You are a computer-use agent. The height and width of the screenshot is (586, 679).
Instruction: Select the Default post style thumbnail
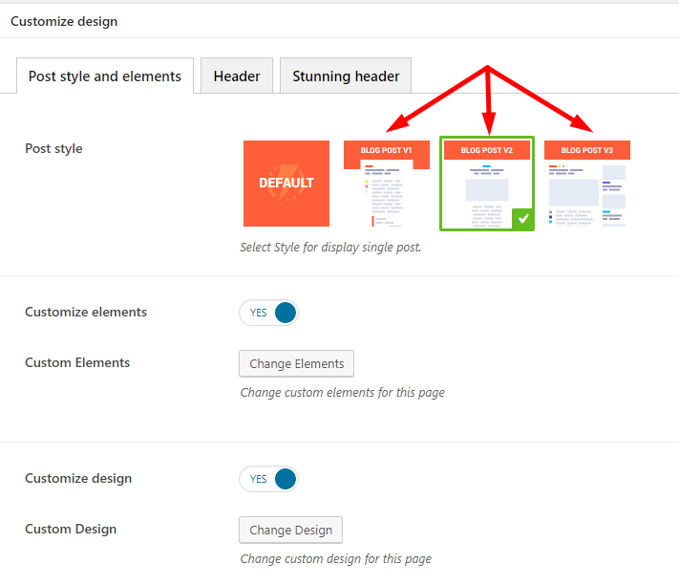click(x=286, y=184)
